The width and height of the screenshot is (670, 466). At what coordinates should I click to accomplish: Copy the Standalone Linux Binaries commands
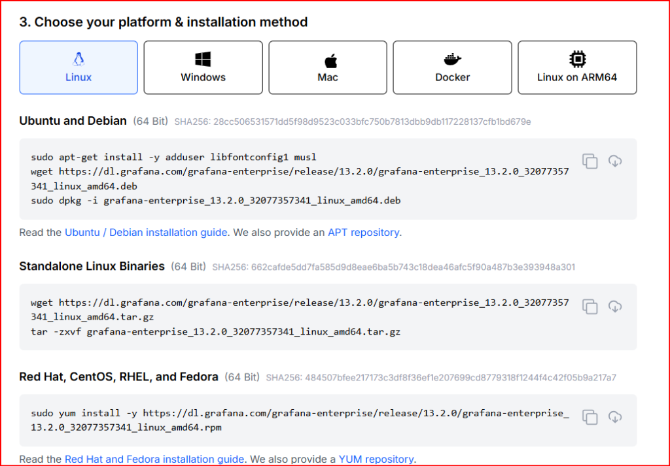[x=590, y=307]
